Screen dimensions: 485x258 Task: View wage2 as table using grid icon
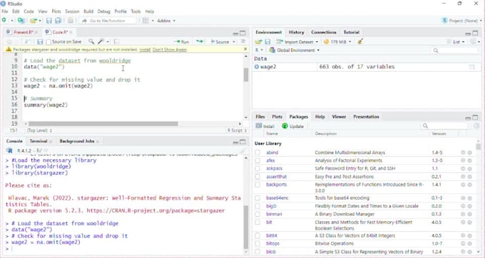point(471,67)
